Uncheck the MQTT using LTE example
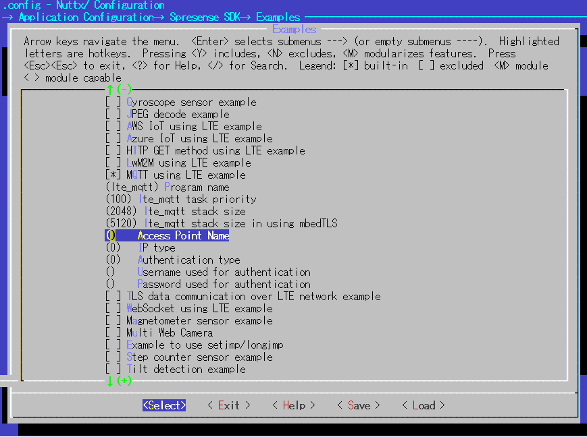 coord(113,175)
